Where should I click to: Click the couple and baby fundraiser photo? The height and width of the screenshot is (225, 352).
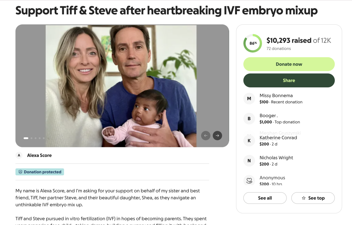tap(121, 86)
